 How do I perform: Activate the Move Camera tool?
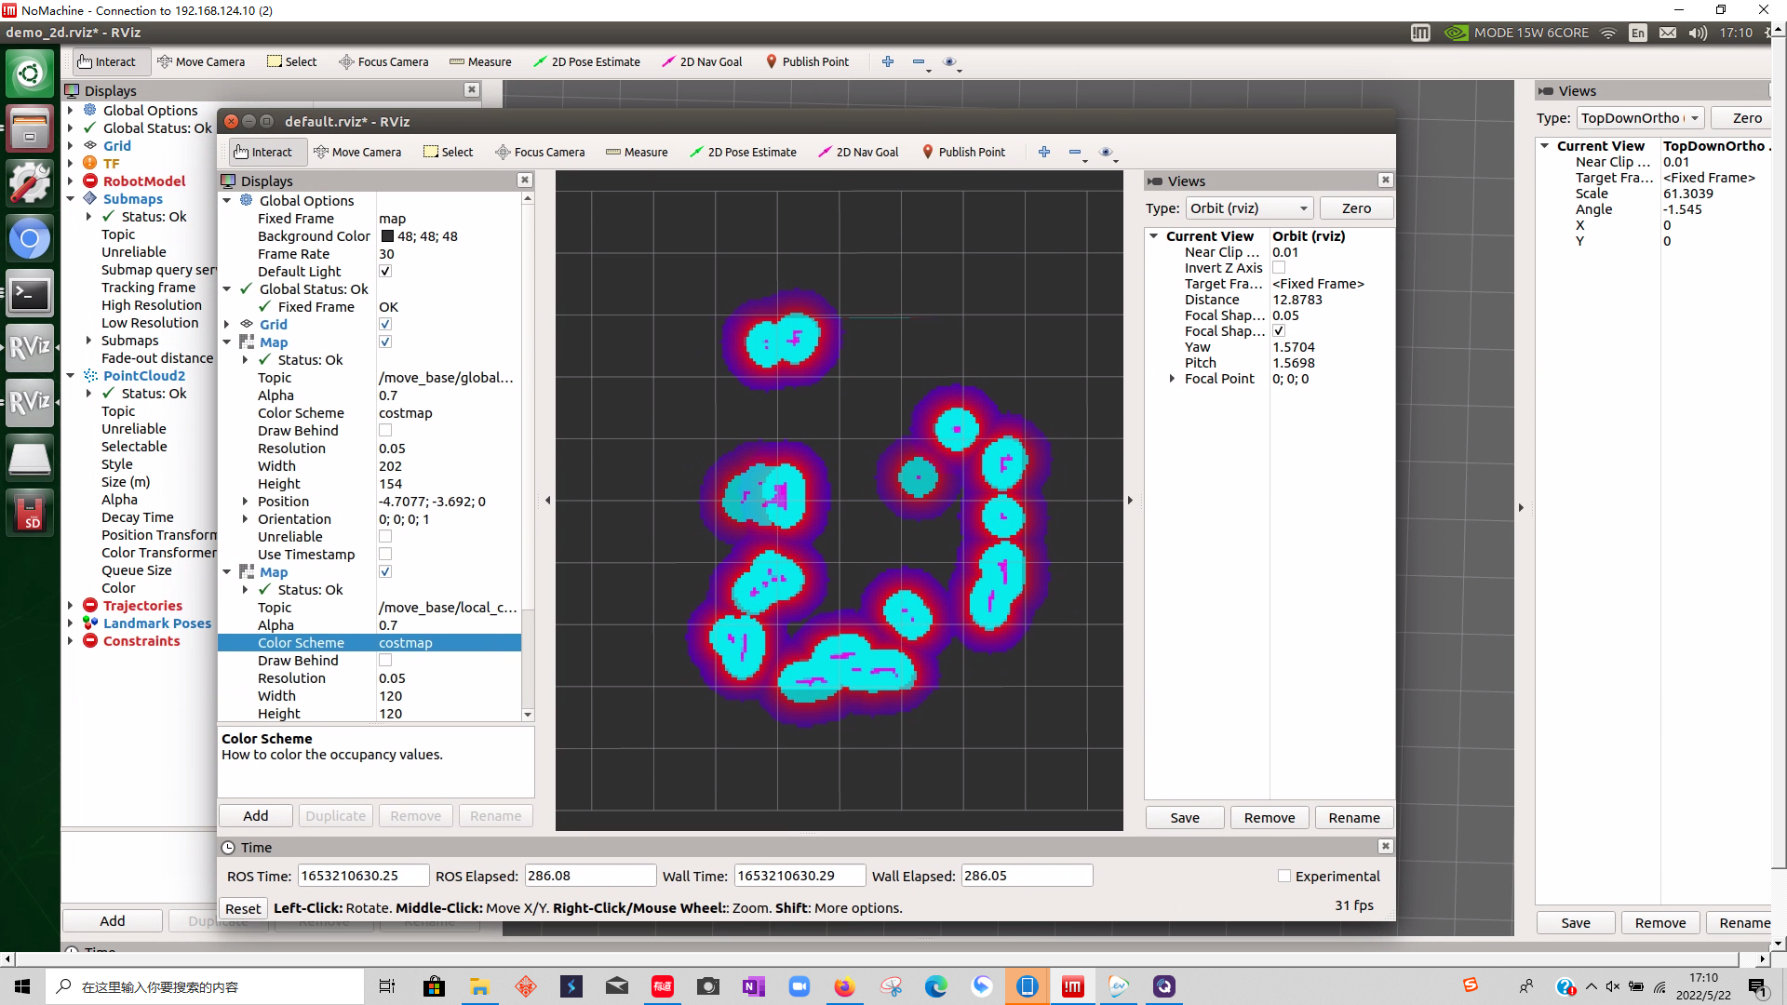point(358,152)
